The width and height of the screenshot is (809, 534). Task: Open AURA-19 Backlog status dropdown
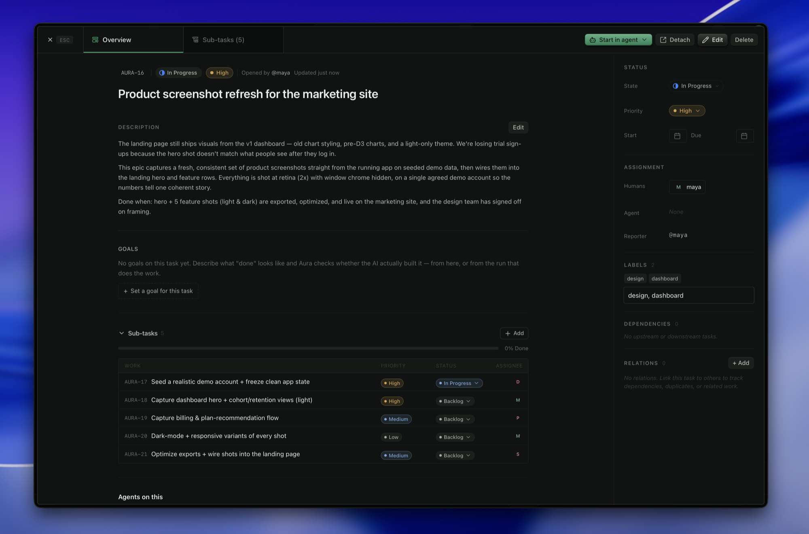pyautogui.click(x=455, y=419)
